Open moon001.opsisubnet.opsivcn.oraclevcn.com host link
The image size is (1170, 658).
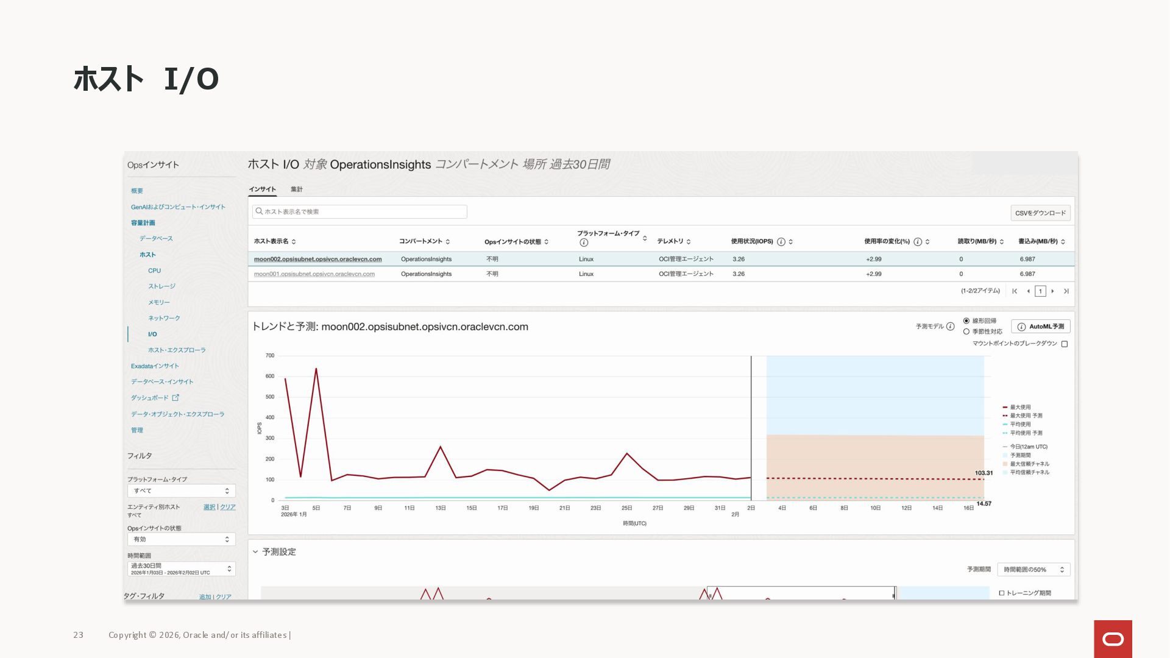click(314, 274)
